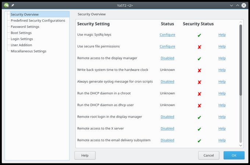Confirm with the OK button
Screen dimensions: 250x165
coord(234,155)
